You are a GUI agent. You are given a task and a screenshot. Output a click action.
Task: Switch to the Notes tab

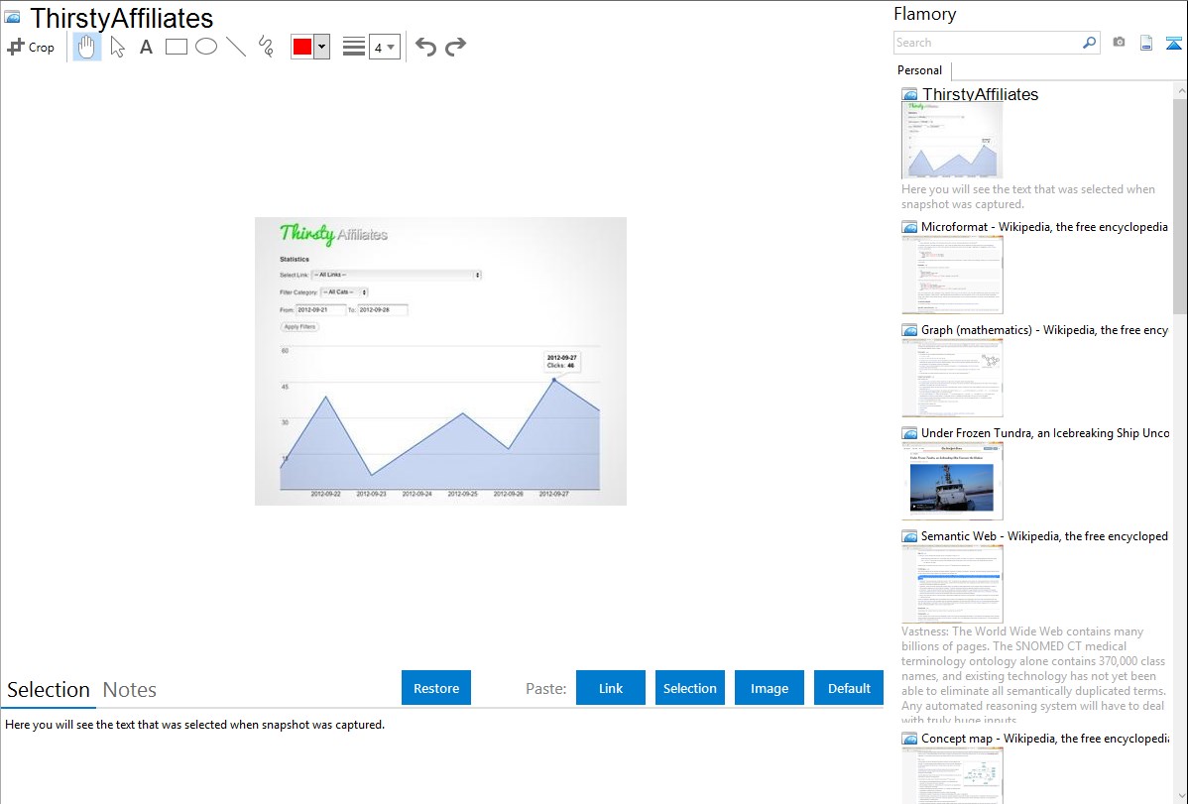click(x=130, y=690)
